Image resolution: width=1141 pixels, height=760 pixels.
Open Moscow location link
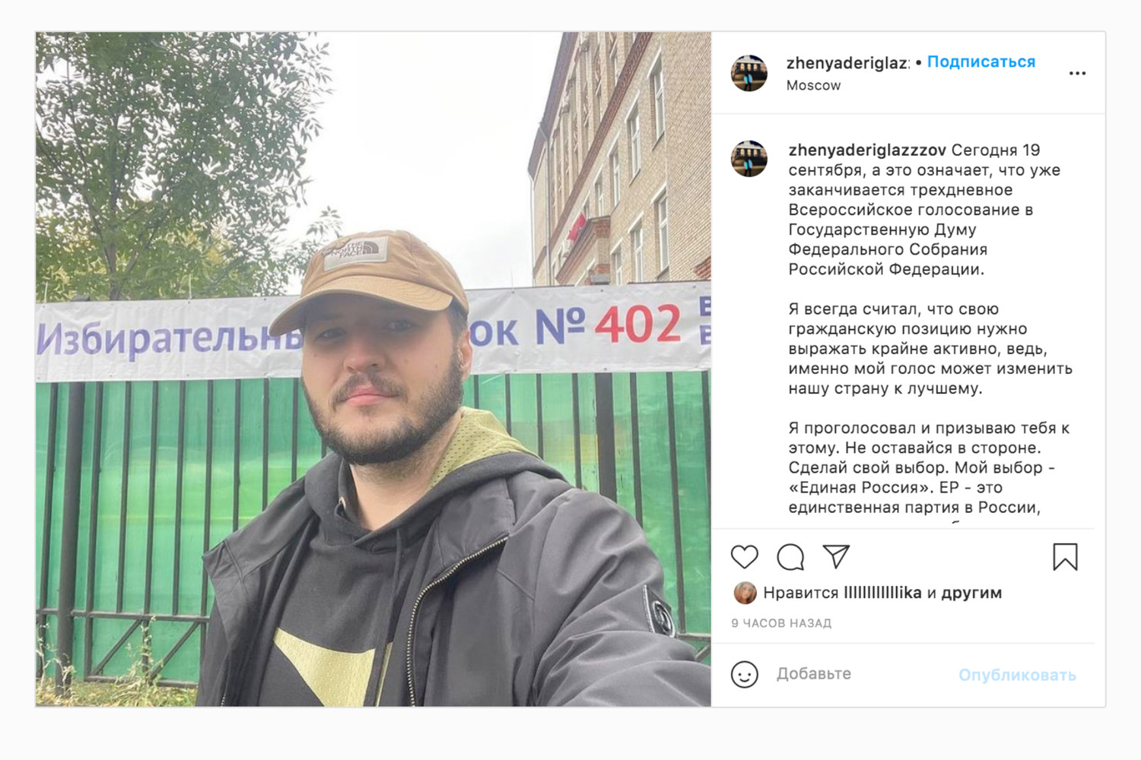(x=813, y=85)
